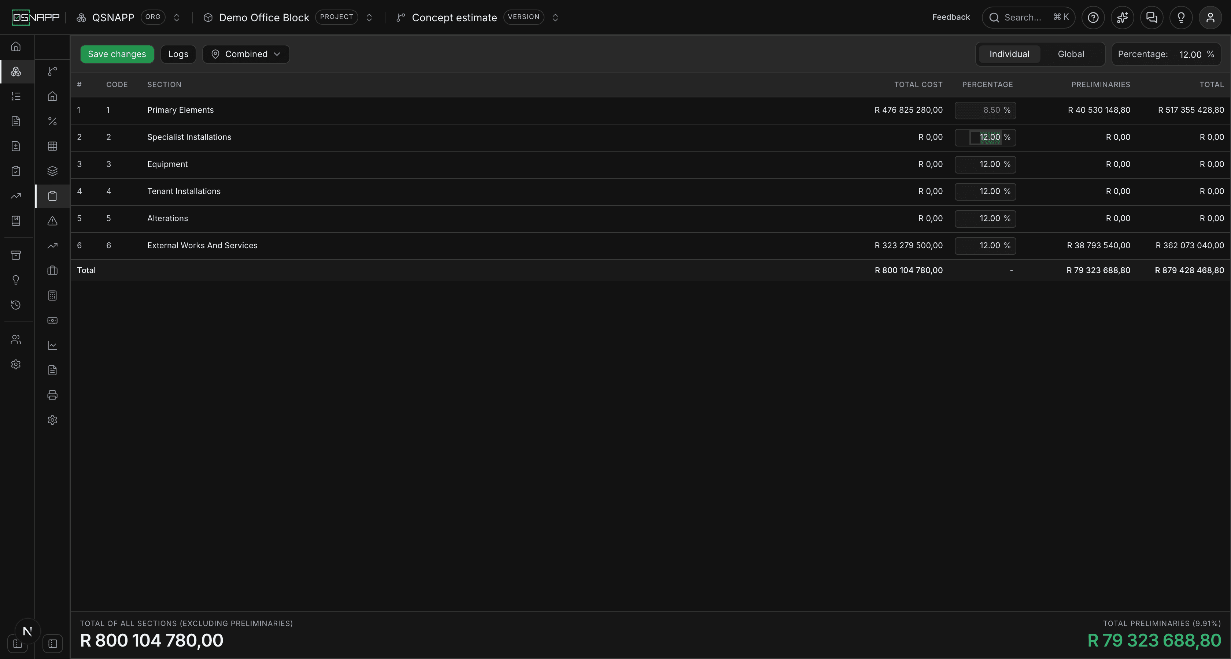Open the building home item in second sidebar

(52, 96)
